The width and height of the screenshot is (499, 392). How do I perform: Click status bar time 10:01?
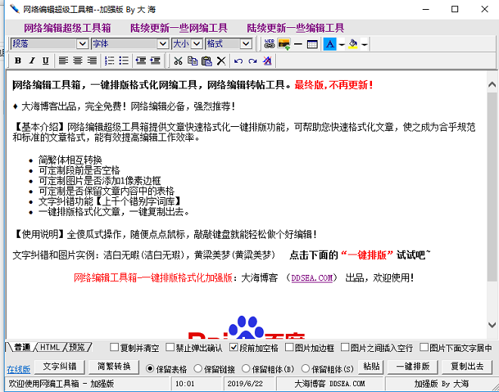tap(184, 384)
